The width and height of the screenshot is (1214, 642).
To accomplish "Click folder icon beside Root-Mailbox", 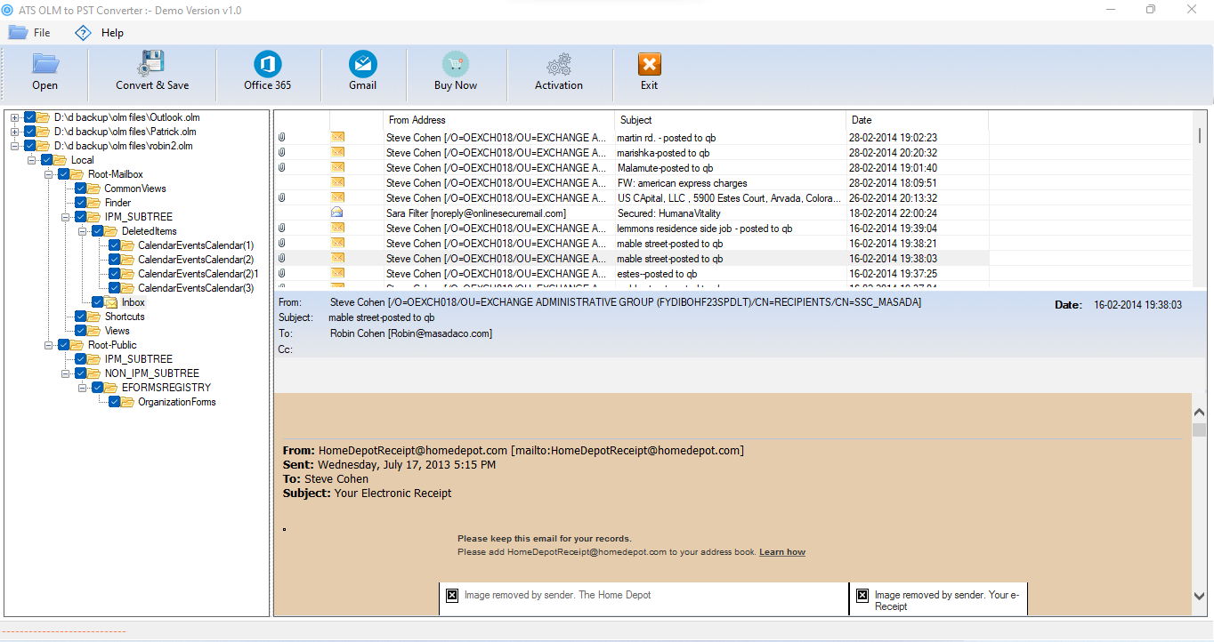I will pos(77,174).
